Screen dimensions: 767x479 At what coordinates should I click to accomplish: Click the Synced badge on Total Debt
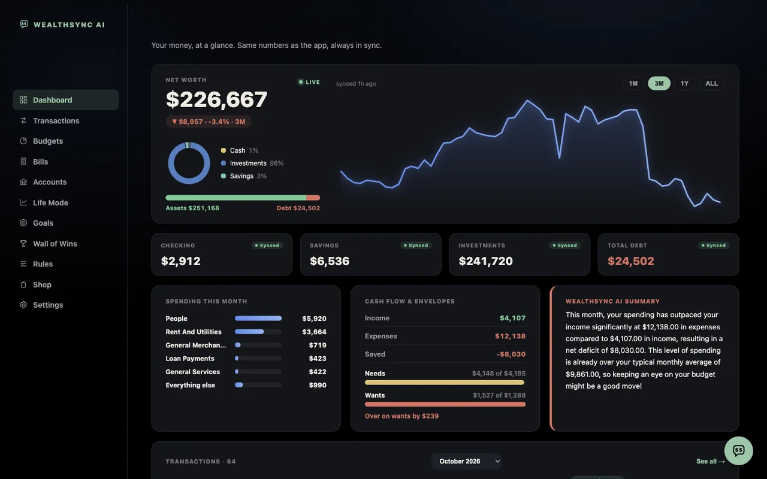click(714, 245)
